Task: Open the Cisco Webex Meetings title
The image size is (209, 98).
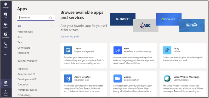Action: click(x=186, y=77)
